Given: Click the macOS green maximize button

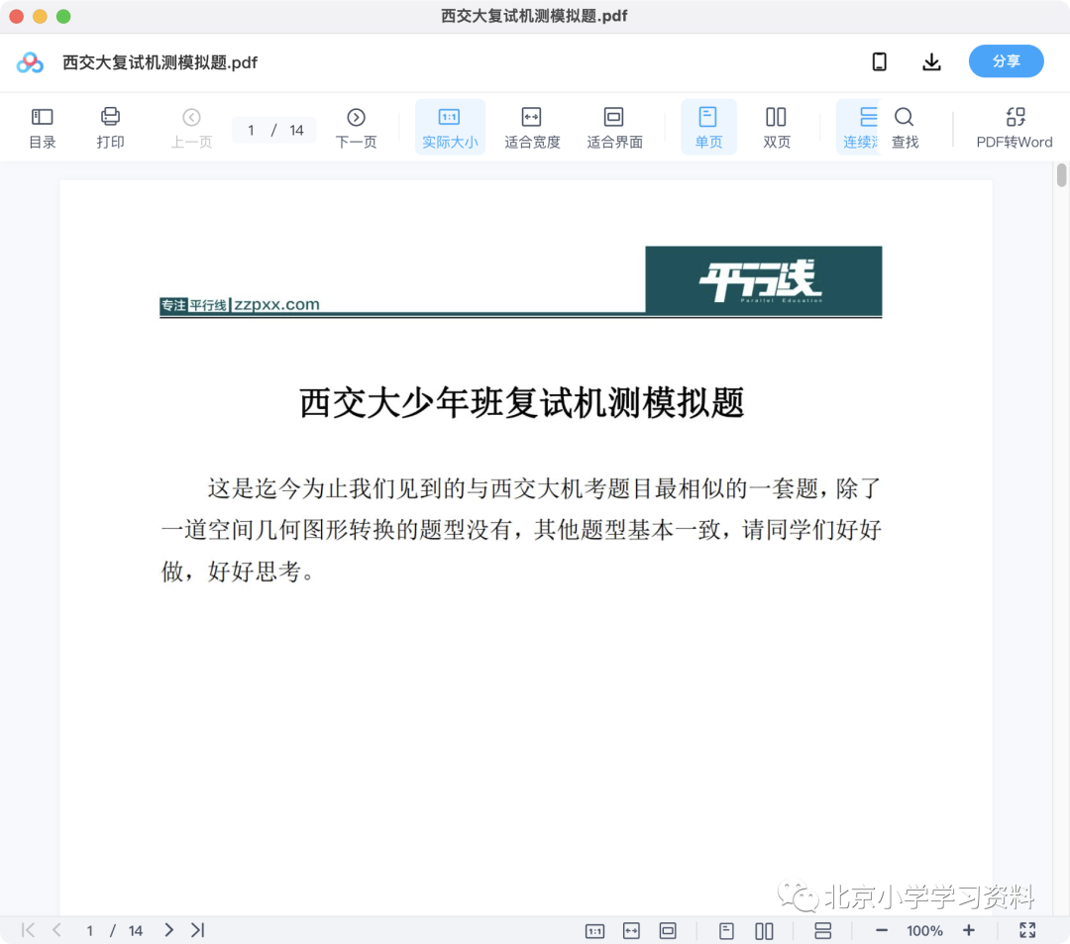Looking at the screenshot, I should [63, 17].
